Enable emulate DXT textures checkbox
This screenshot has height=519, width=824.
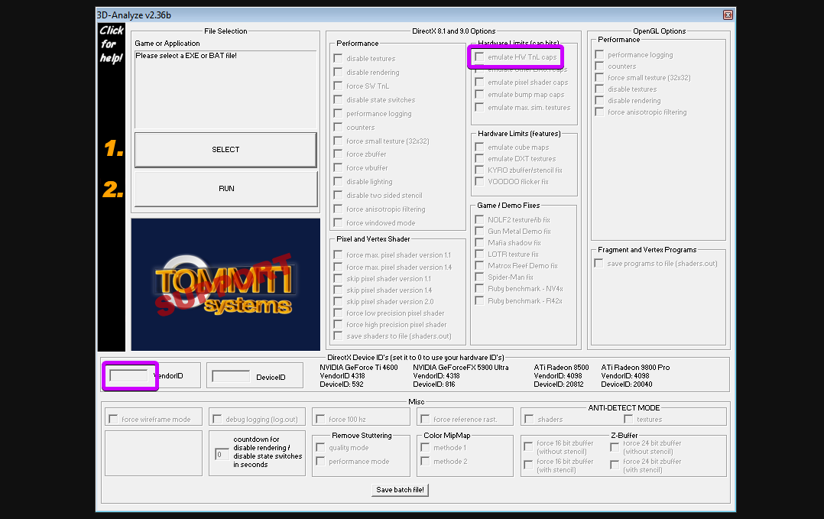479,159
